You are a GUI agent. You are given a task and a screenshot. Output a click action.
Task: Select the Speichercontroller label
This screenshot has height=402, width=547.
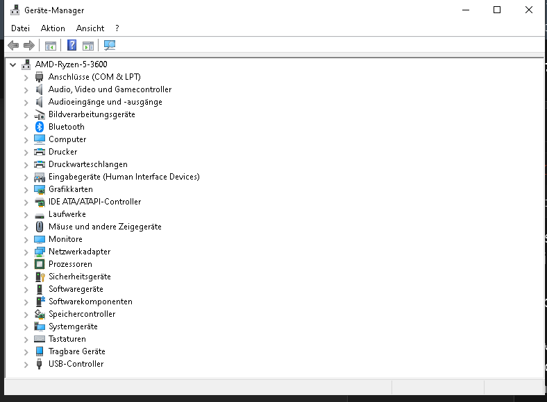82,314
